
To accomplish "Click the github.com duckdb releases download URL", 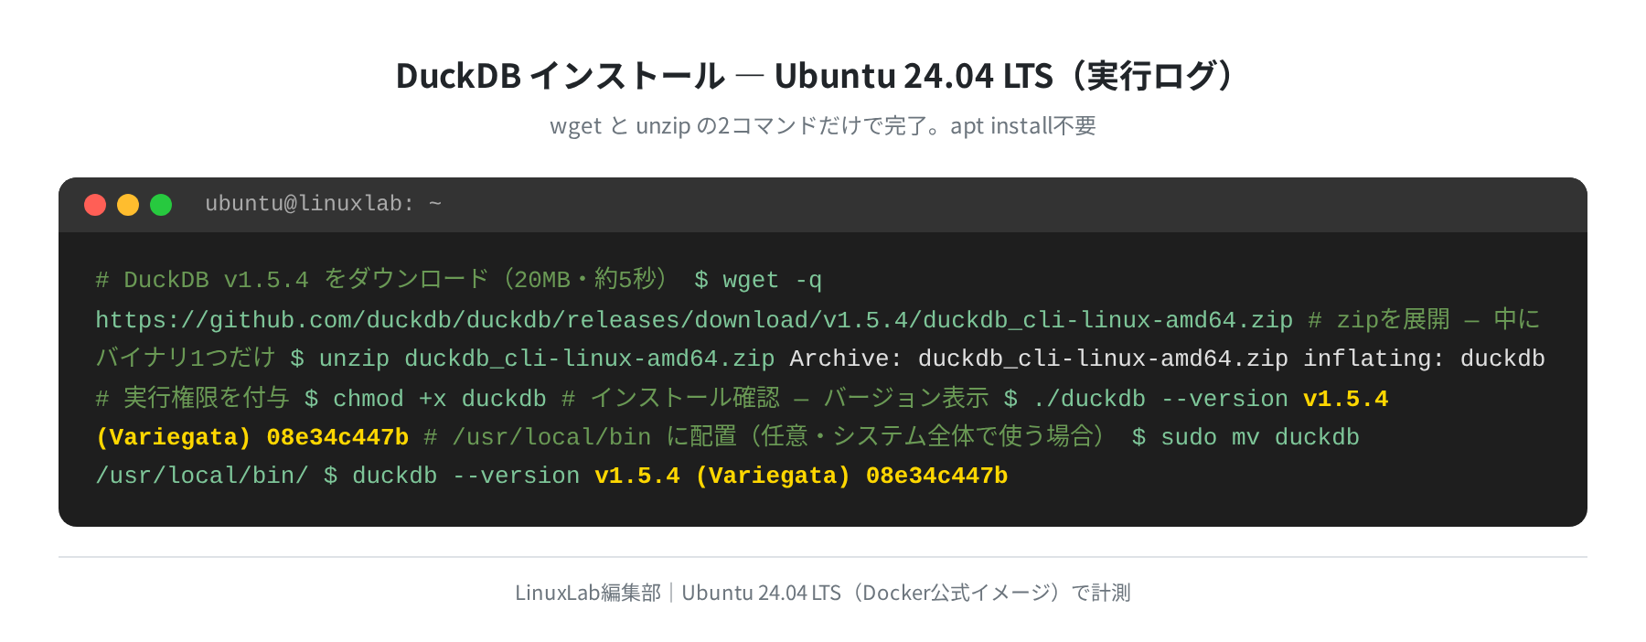I will pyautogui.click(x=694, y=319).
